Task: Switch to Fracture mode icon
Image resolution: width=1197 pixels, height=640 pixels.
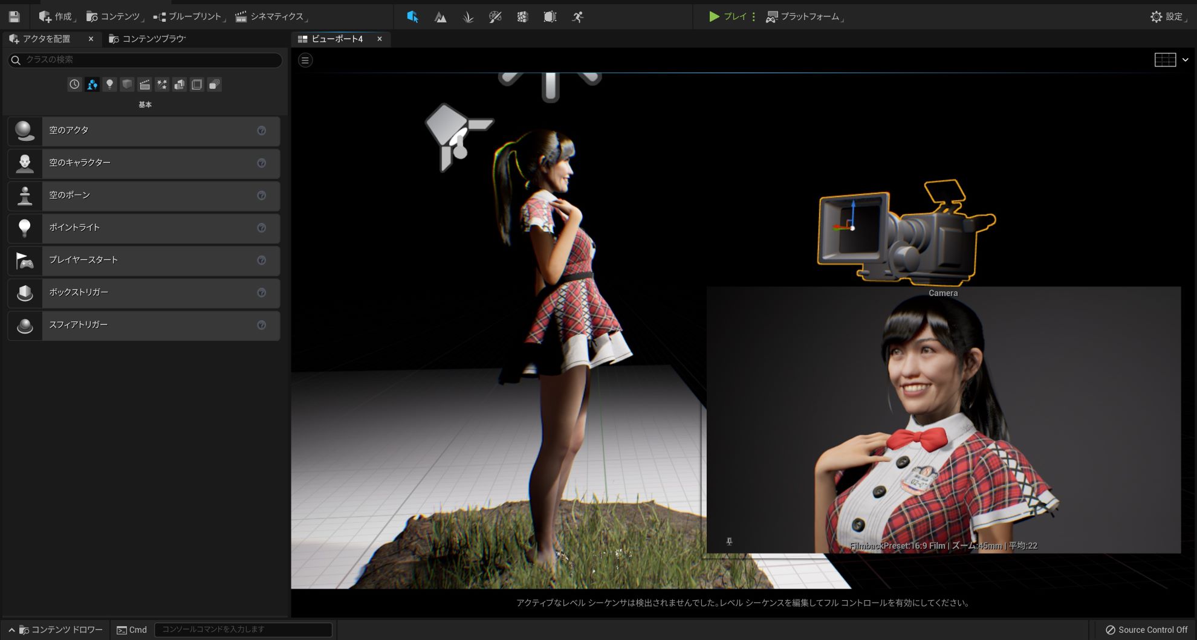Action: point(522,17)
